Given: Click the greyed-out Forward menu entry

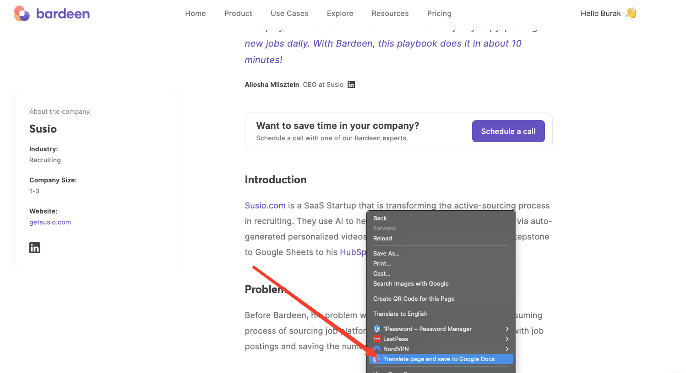Looking at the screenshot, I should (x=441, y=228).
